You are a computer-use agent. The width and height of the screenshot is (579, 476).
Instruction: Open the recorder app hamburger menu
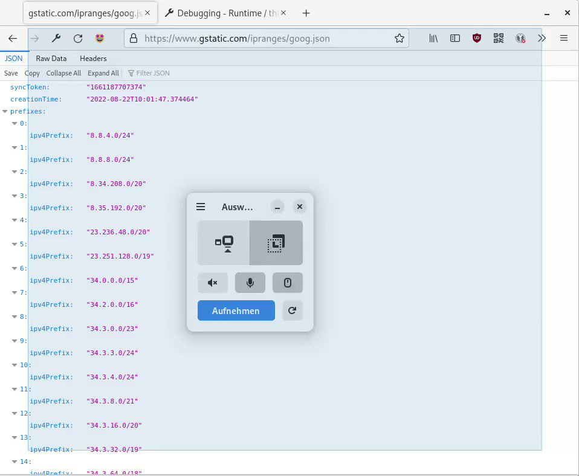pyautogui.click(x=201, y=207)
